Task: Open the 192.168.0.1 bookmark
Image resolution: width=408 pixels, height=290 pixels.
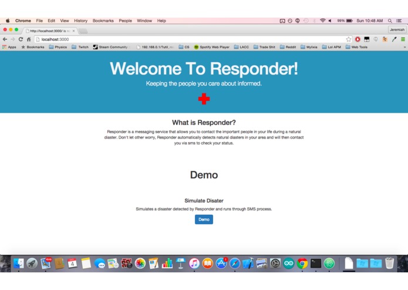Action: pos(155,47)
